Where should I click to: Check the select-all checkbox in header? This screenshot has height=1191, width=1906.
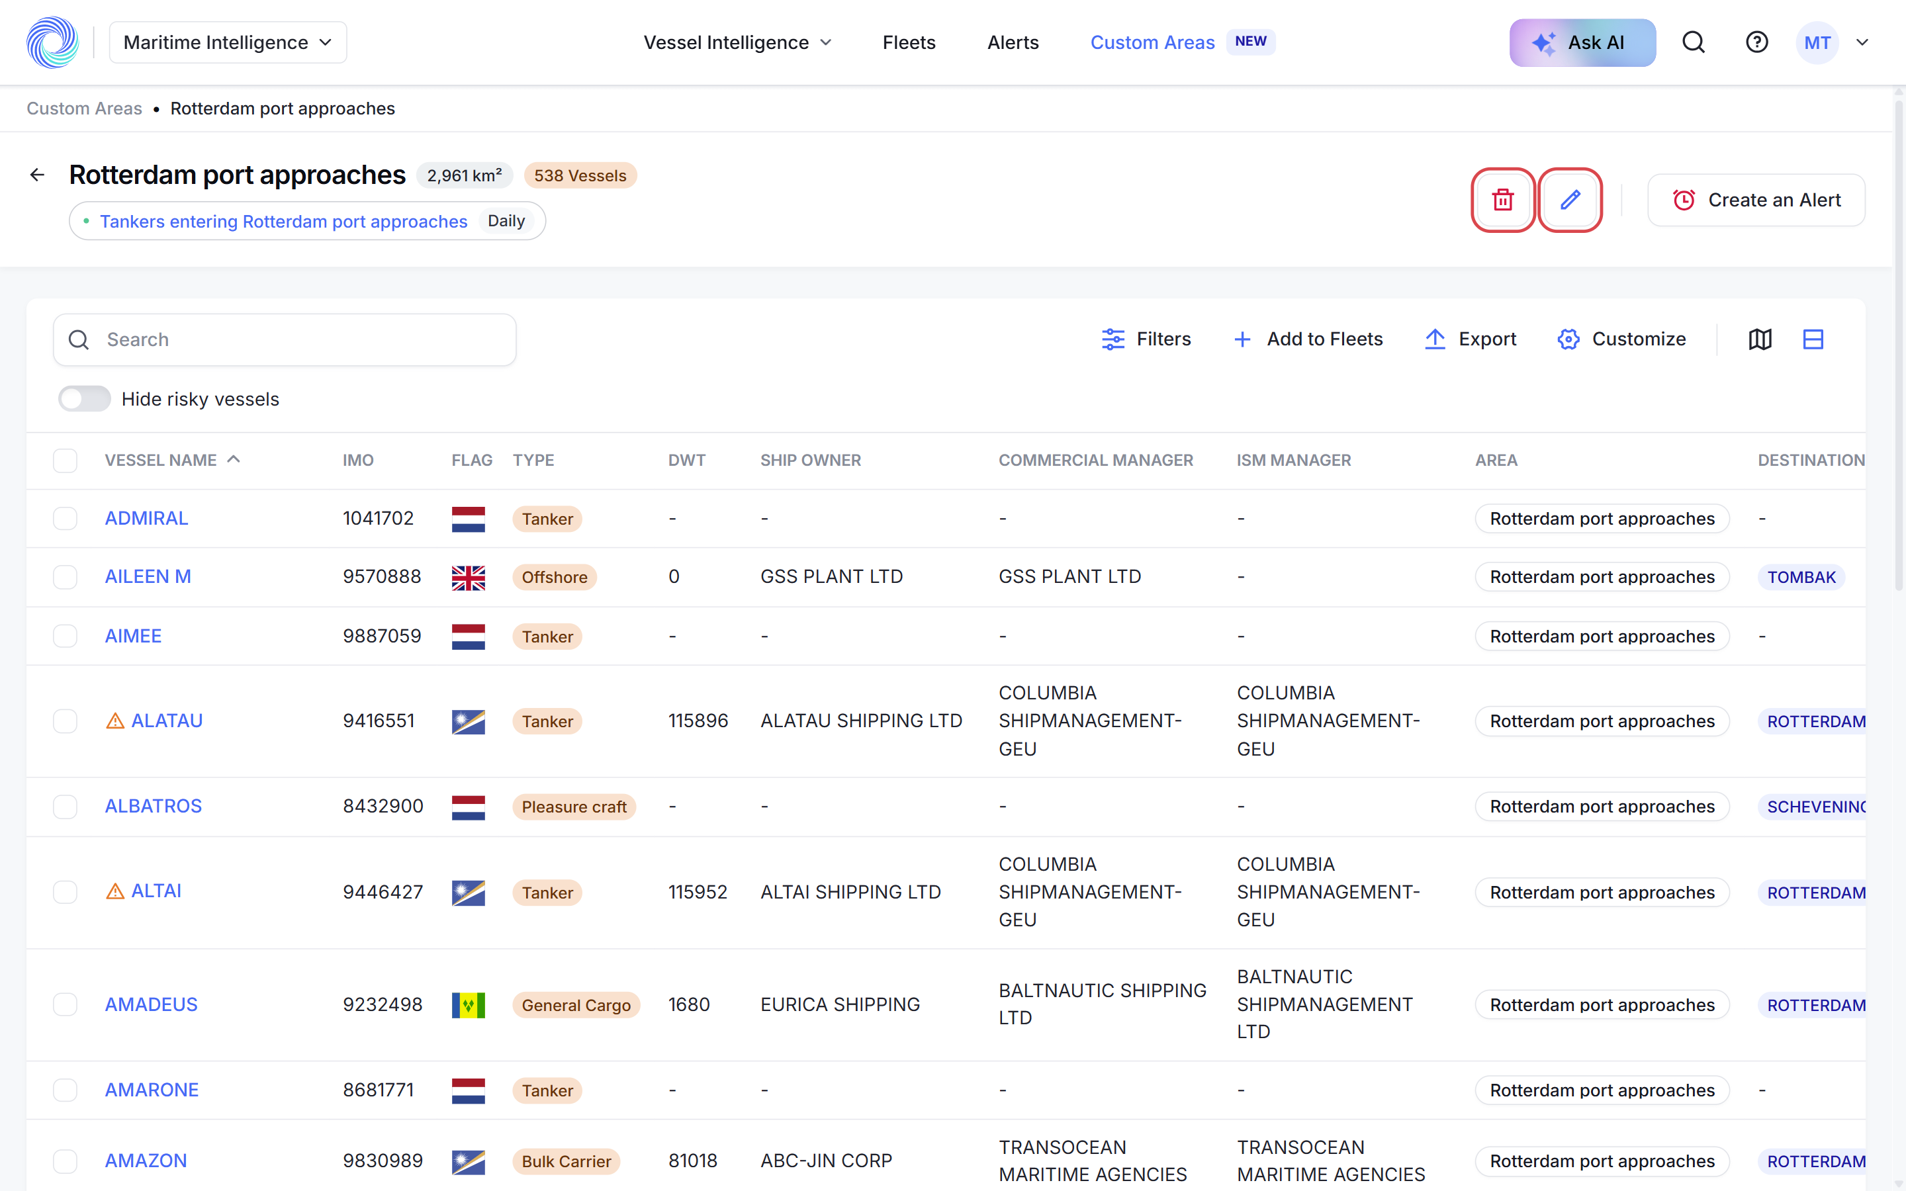click(66, 460)
